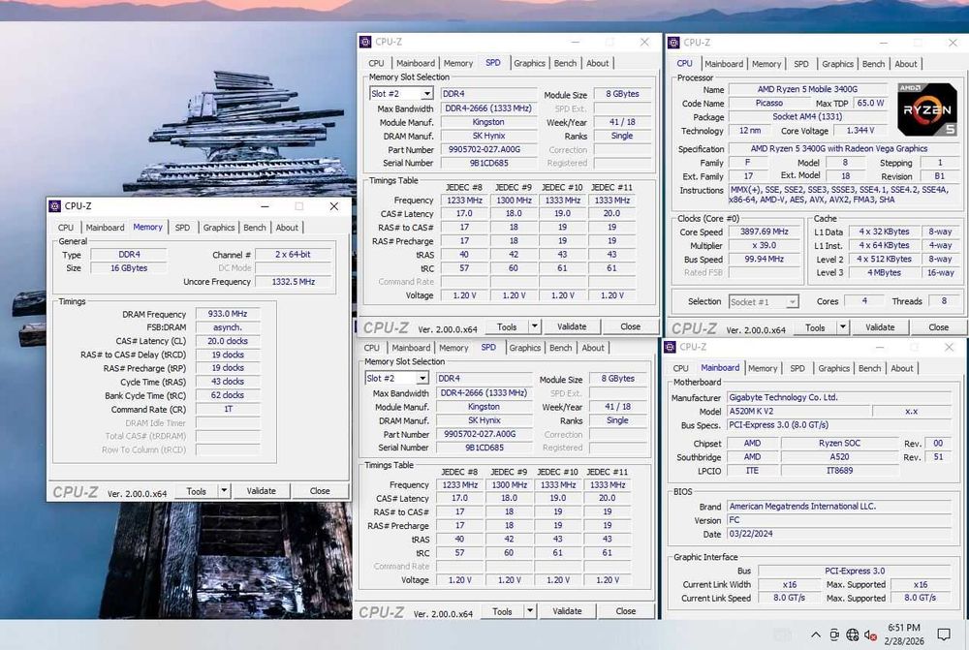
Task: Select About tab in upper SPD window
Action: 598,63
